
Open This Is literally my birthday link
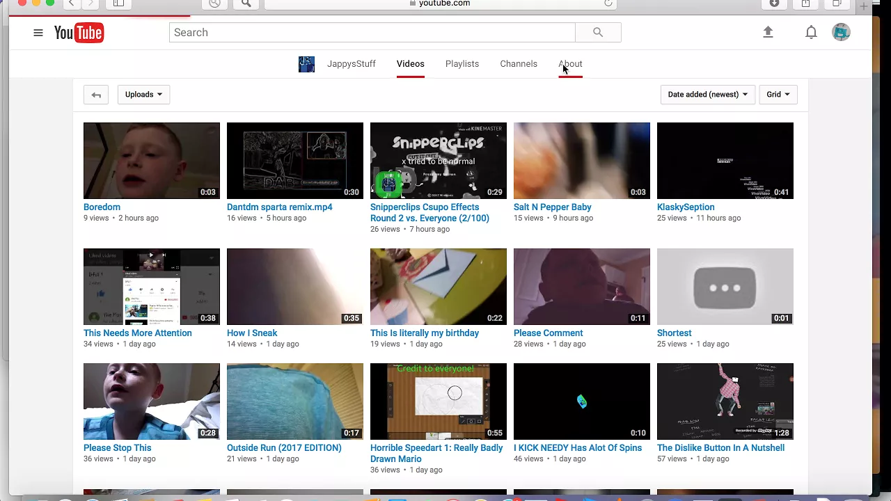point(425,333)
